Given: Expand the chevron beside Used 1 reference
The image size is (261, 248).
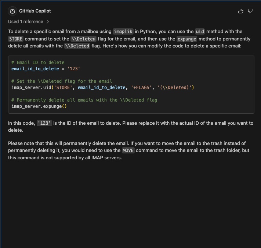Looking at the screenshot, I should coord(48,22).
